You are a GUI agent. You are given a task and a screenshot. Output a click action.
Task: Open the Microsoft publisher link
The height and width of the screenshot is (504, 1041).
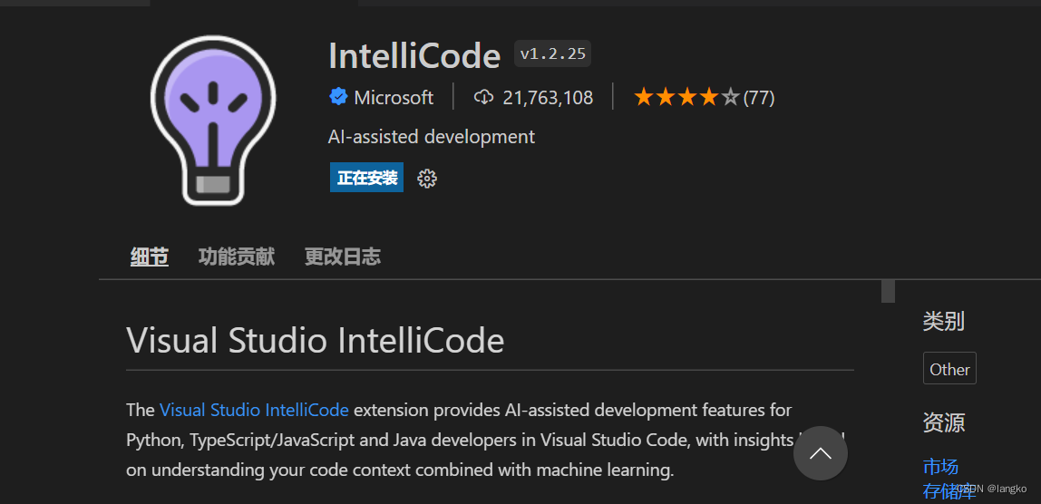pyautogui.click(x=394, y=98)
